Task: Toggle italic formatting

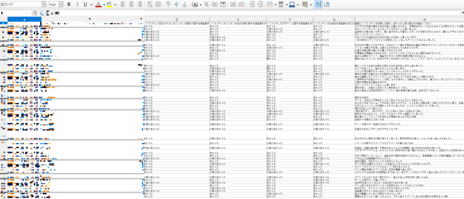Action: pos(77,4)
